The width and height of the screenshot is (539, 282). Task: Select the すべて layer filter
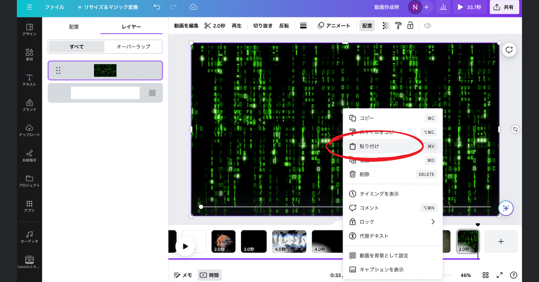click(76, 47)
